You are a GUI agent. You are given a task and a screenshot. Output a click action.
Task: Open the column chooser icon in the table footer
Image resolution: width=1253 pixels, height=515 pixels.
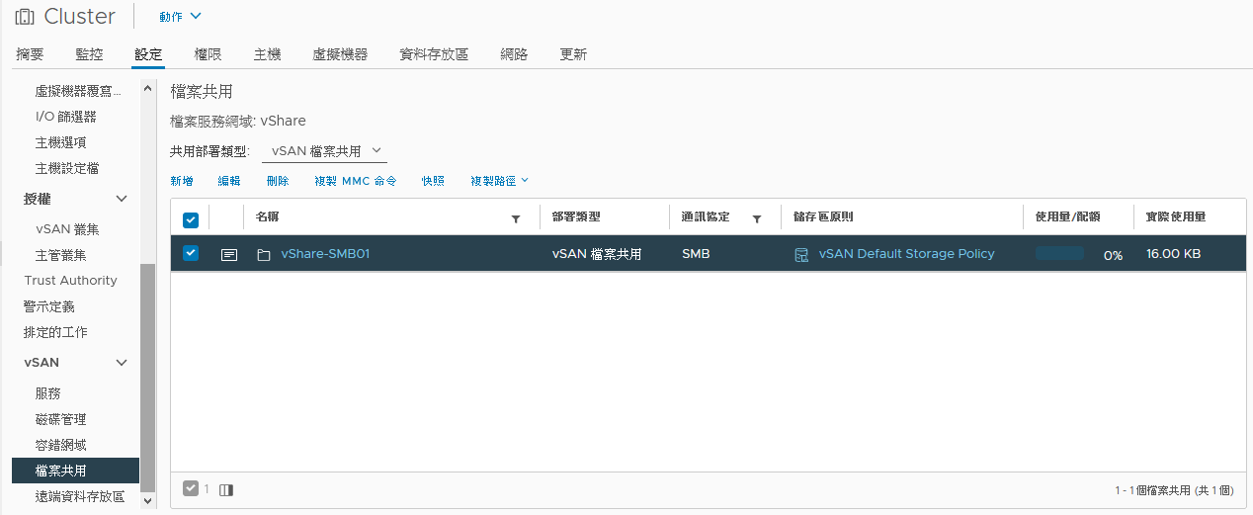click(x=226, y=489)
